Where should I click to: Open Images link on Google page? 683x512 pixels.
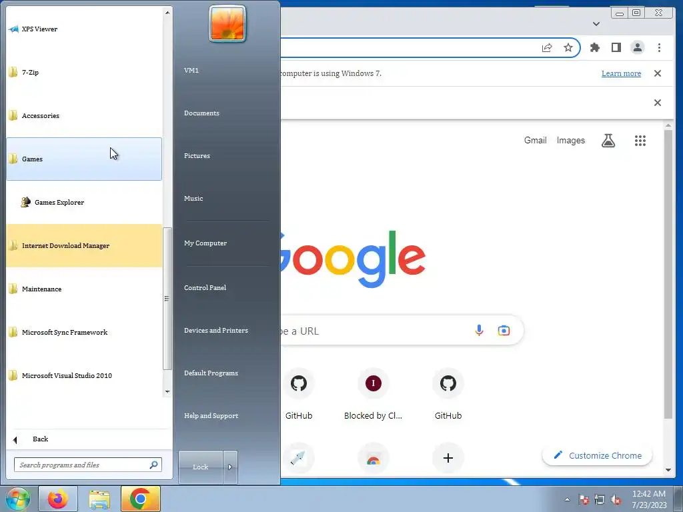click(x=571, y=140)
